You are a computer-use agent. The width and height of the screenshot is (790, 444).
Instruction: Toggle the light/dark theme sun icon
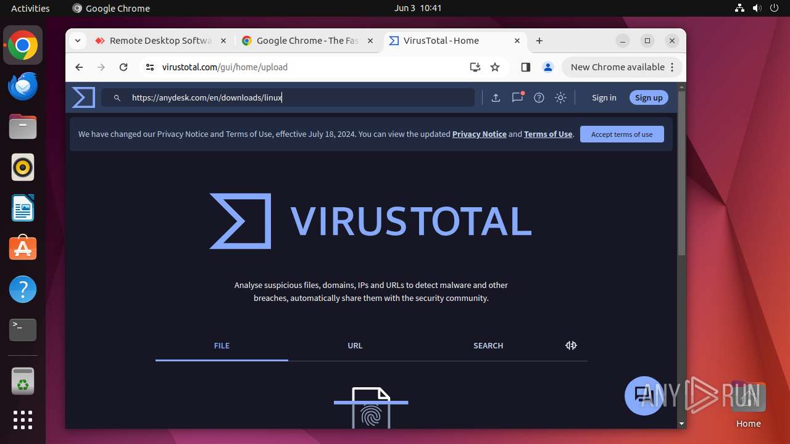tap(560, 97)
